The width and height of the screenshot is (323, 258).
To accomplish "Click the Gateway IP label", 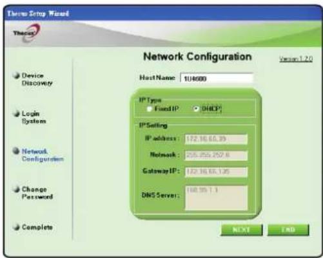I will click(x=161, y=171).
